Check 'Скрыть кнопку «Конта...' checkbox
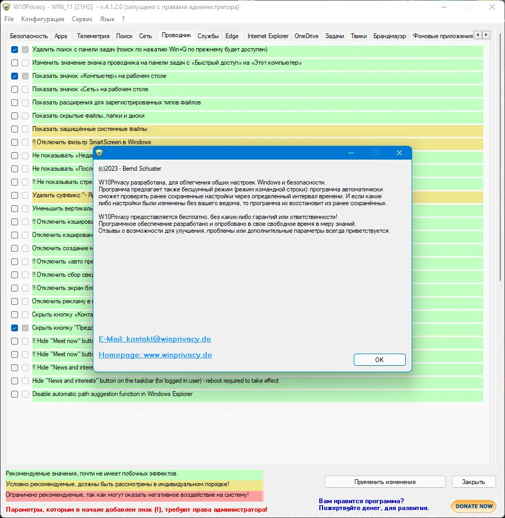The width and height of the screenshot is (505, 518). 14,314
